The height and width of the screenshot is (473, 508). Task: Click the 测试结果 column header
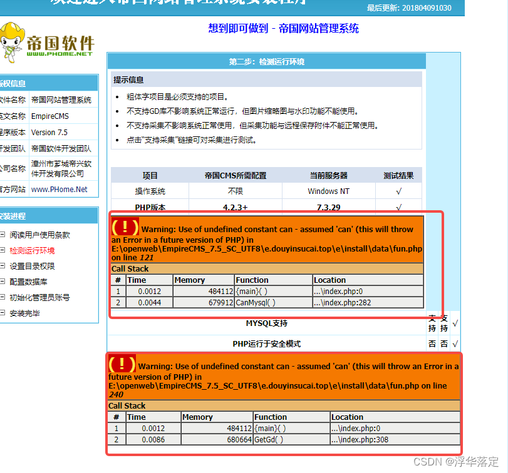[398, 175]
